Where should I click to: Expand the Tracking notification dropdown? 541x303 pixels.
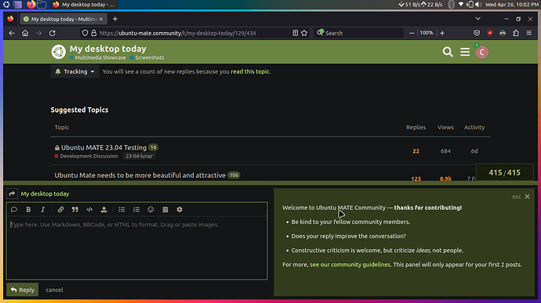[x=74, y=71]
